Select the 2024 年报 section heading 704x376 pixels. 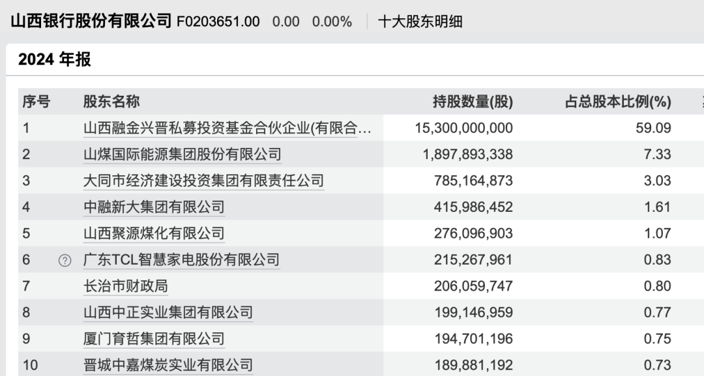click(55, 59)
